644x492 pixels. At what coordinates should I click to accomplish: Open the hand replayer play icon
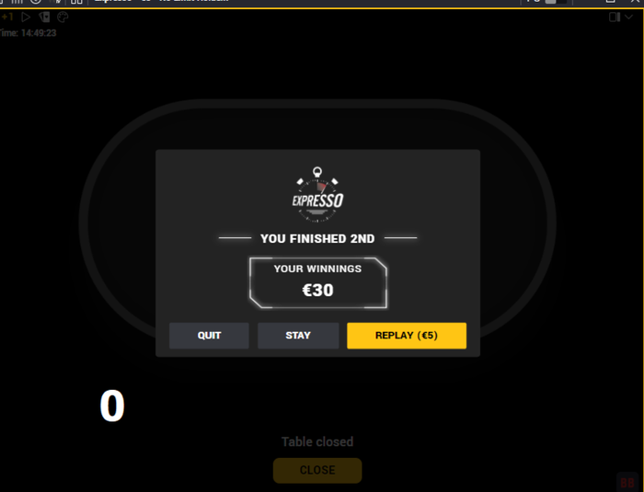click(26, 17)
